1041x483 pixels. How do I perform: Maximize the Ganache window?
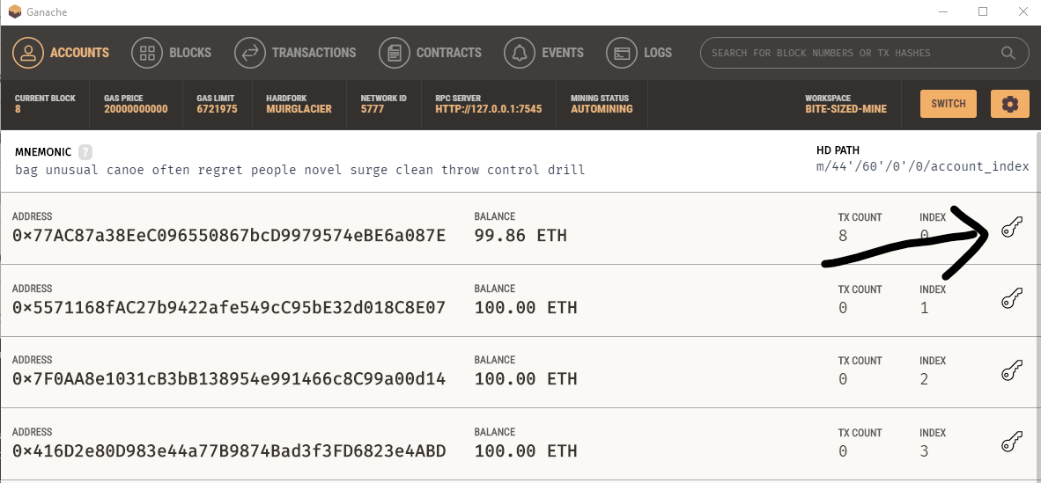[983, 12]
